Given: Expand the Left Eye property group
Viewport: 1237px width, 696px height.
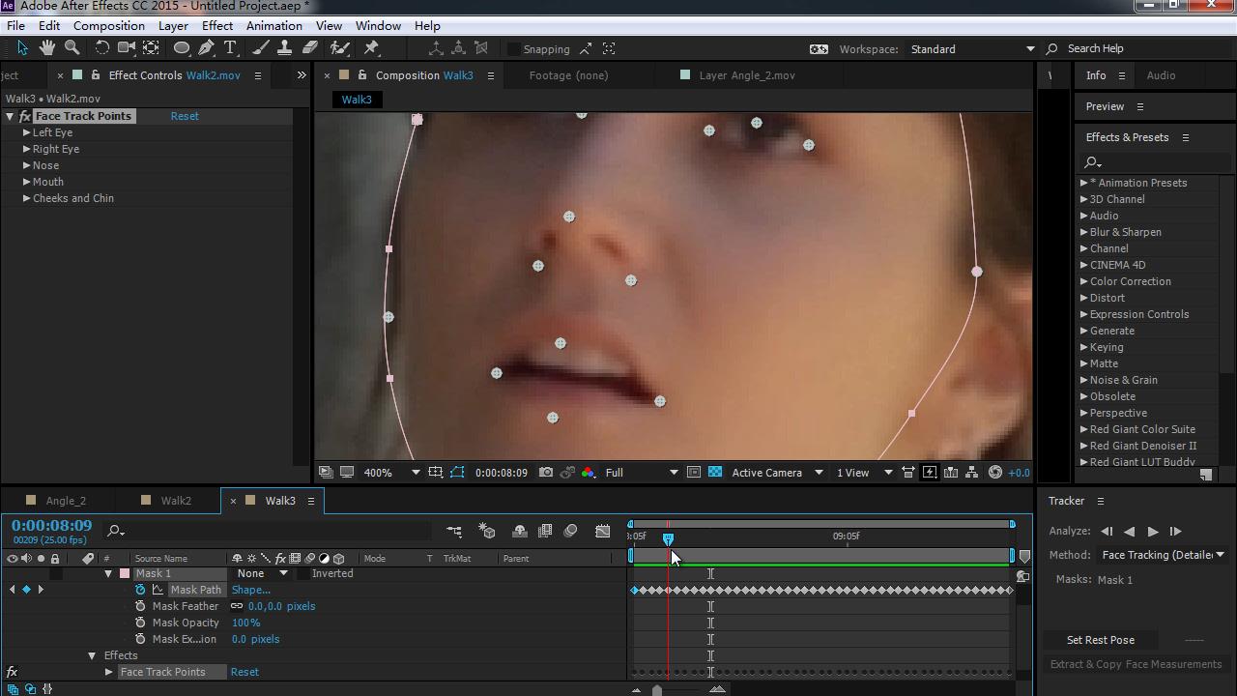Looking at the screenshot, I should tap(27, 132).
